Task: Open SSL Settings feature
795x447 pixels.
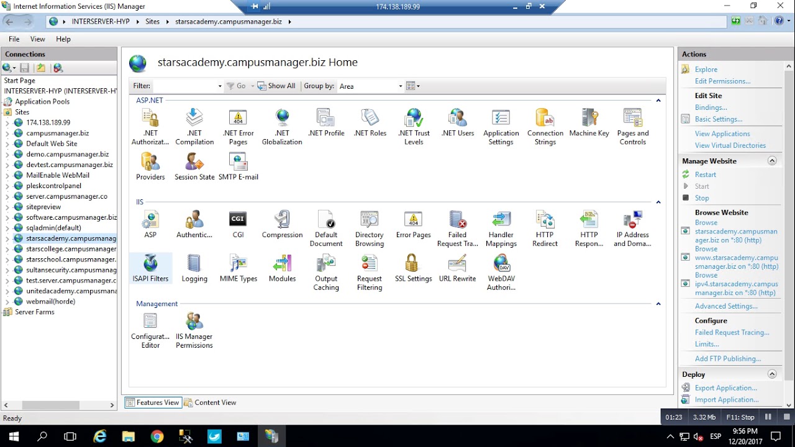Action: coord(414,268)
